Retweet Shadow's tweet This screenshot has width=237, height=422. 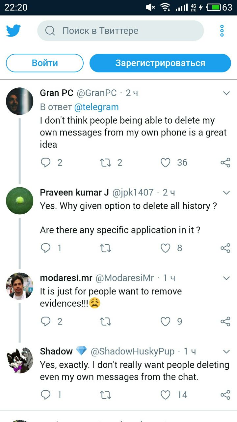click(x=105, y=395)
